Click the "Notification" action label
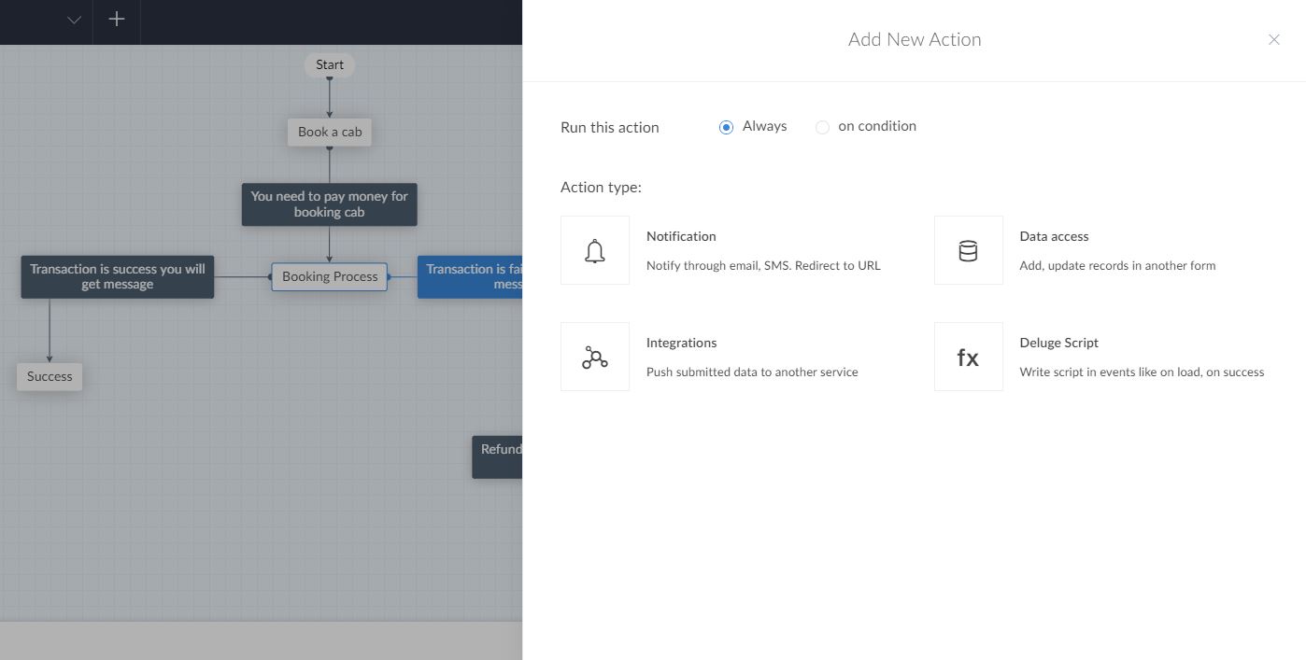The width and height of the screenshot is (1306, 660). pos(681,235)
